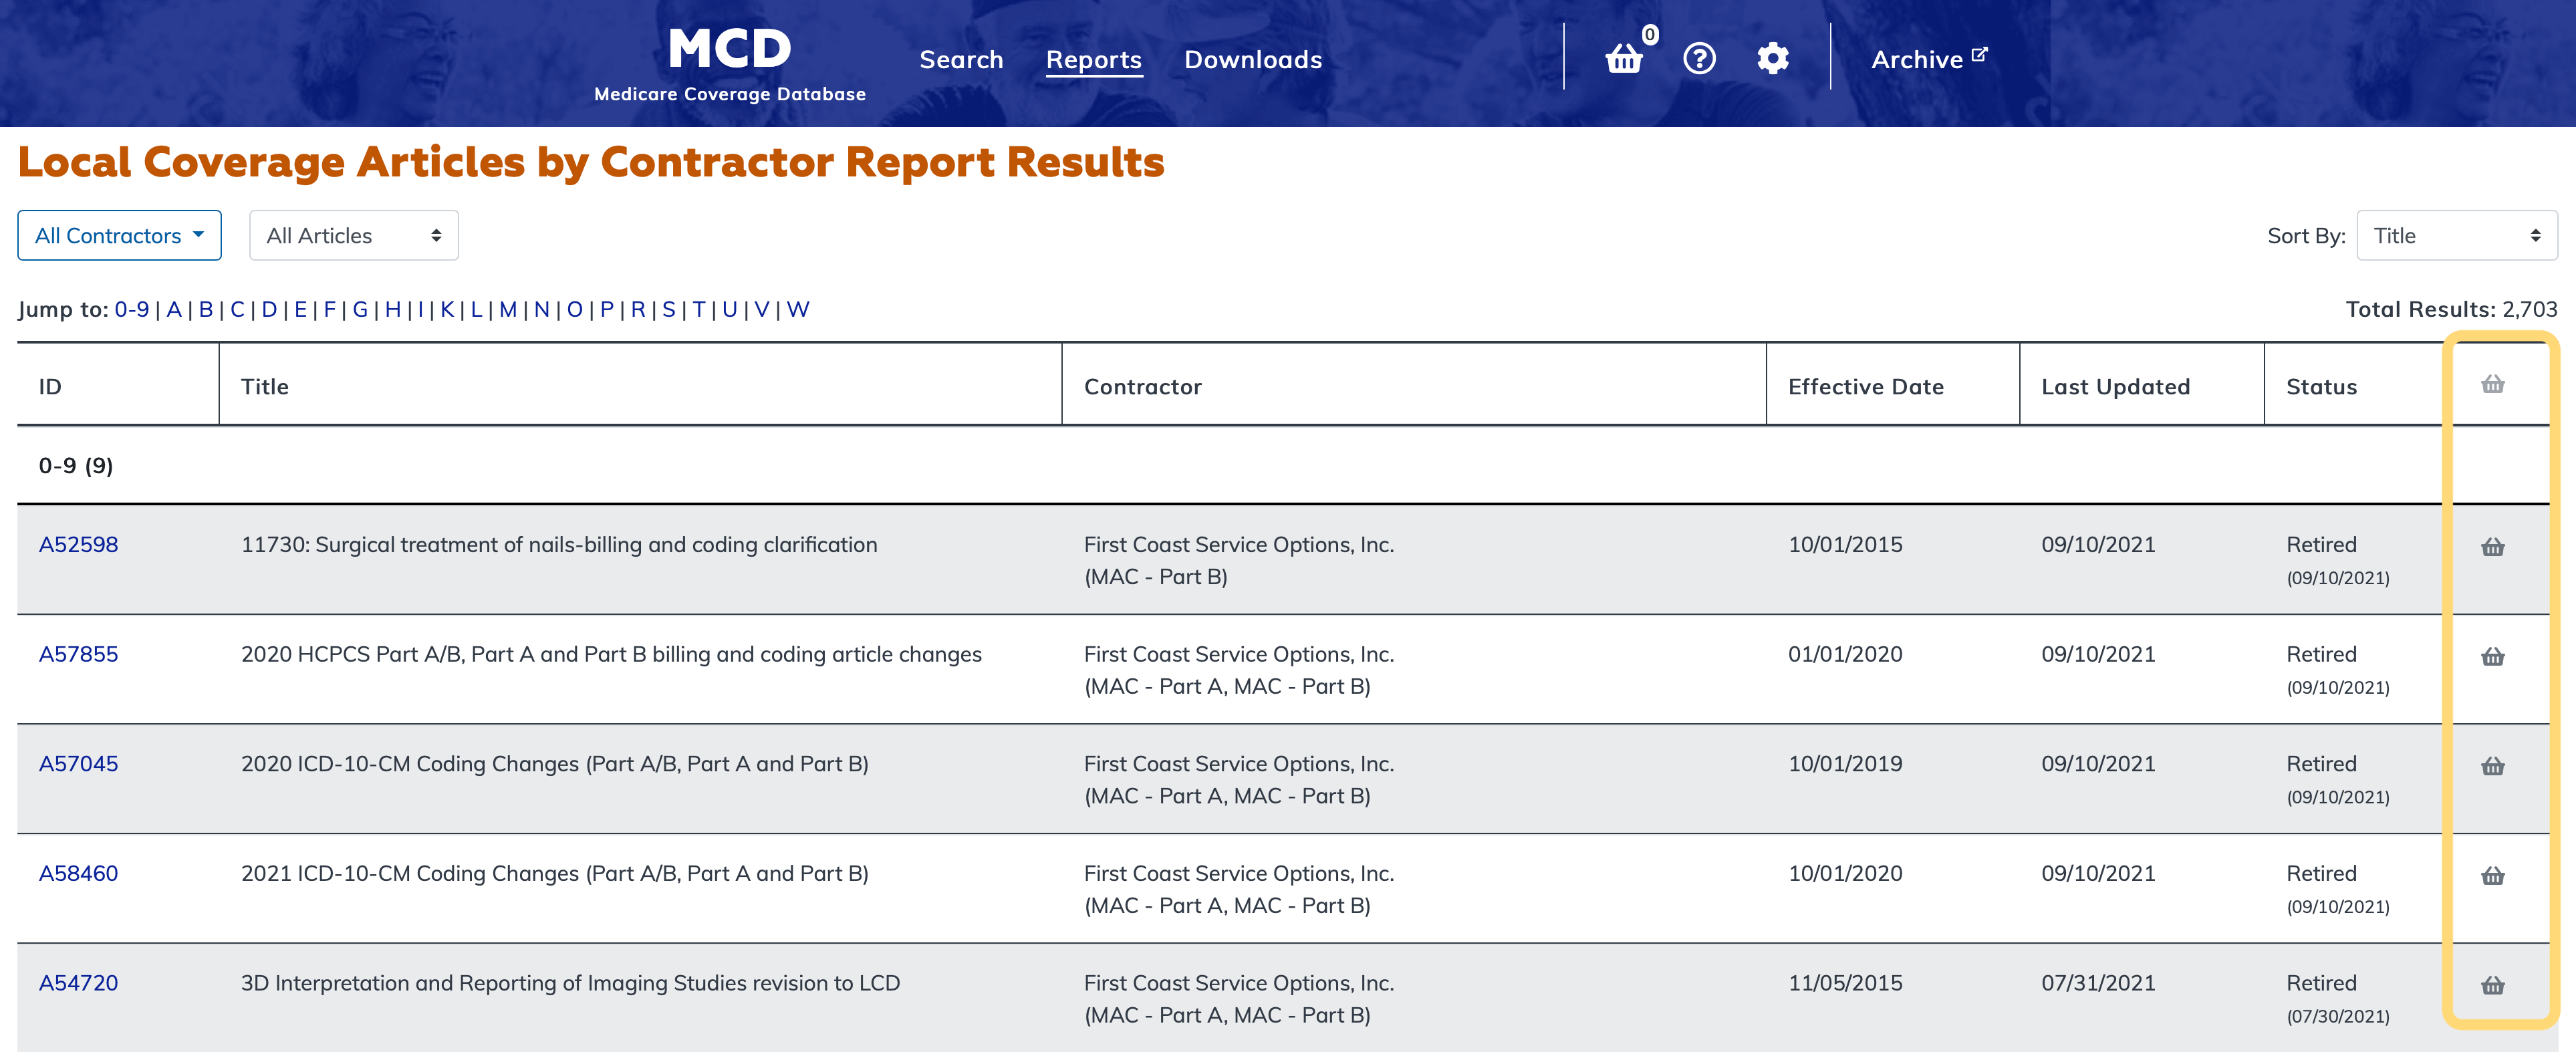
Task: Add article A57855 to basket
Action: 2492,657
